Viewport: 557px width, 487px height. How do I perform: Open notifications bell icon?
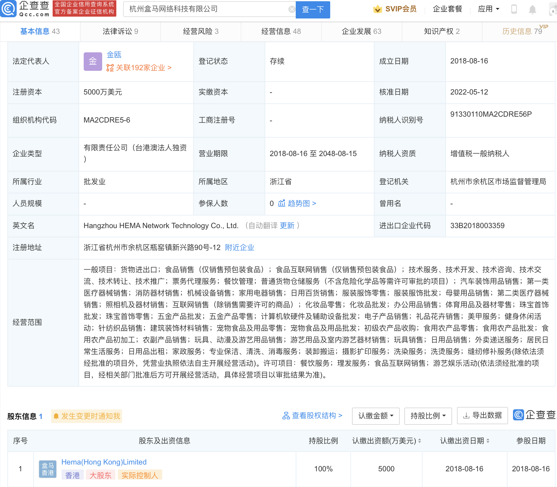pos(532,10)
